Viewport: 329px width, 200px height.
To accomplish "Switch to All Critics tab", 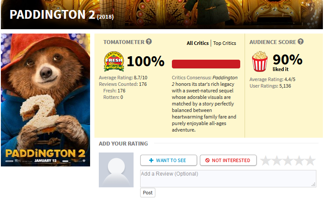I will (x=198, y=43).
